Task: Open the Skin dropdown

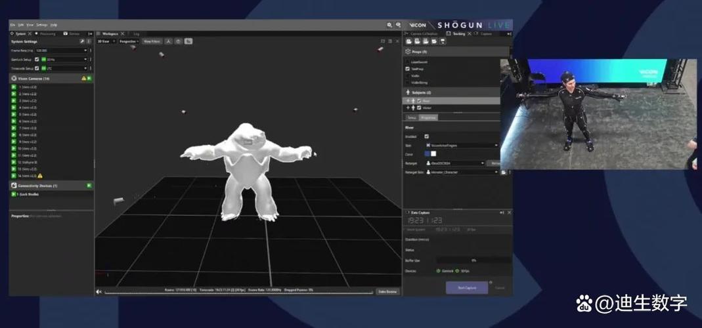Action: pyautogui.click(x=462, y=146)
